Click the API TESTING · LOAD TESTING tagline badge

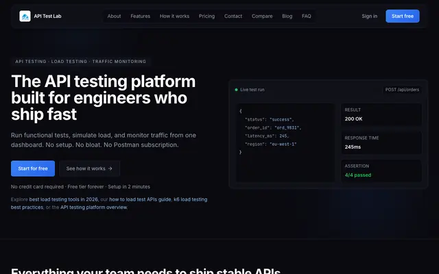coord(81,62)
